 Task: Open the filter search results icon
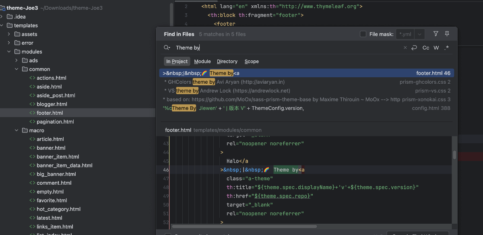(436, 34)
